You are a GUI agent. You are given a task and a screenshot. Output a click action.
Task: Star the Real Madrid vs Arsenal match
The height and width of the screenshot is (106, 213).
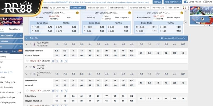[x=27, y=91]
